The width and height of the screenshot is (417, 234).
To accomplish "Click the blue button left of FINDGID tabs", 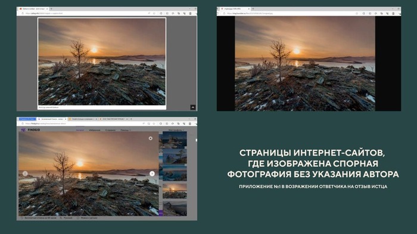I will 27,119.
